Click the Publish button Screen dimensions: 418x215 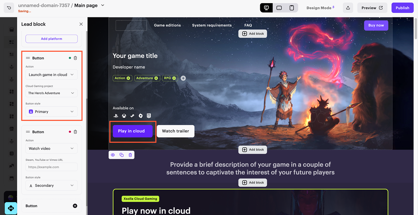pyautogui.click(x=402, y=8)
